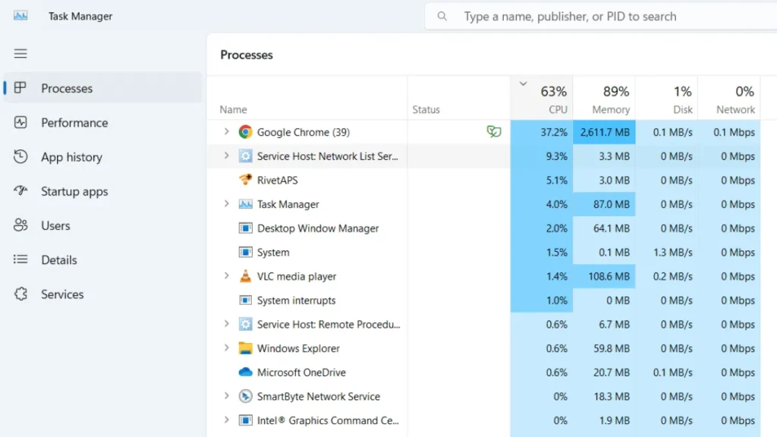Expand SmartByte Network Service

coord(226,396)
